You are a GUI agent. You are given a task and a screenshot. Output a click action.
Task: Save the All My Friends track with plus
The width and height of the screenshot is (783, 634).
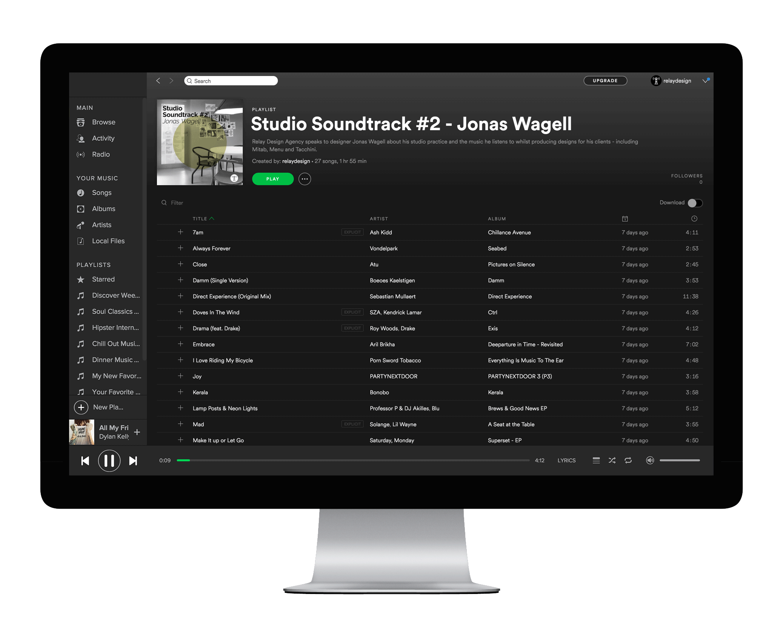click(x=137, y=432)
